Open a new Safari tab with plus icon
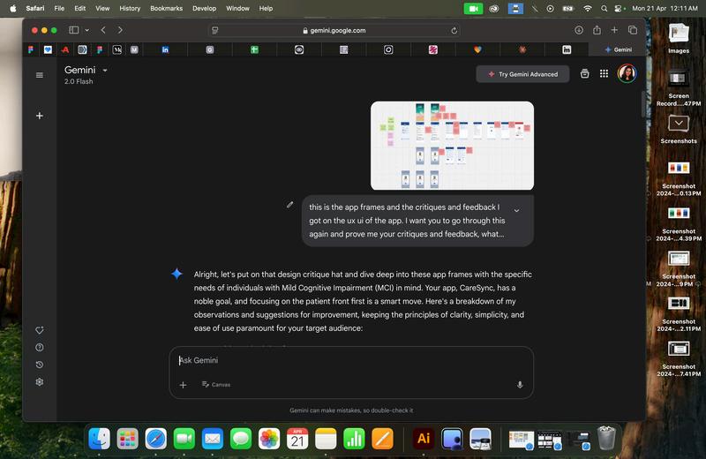 pos(614,30)
